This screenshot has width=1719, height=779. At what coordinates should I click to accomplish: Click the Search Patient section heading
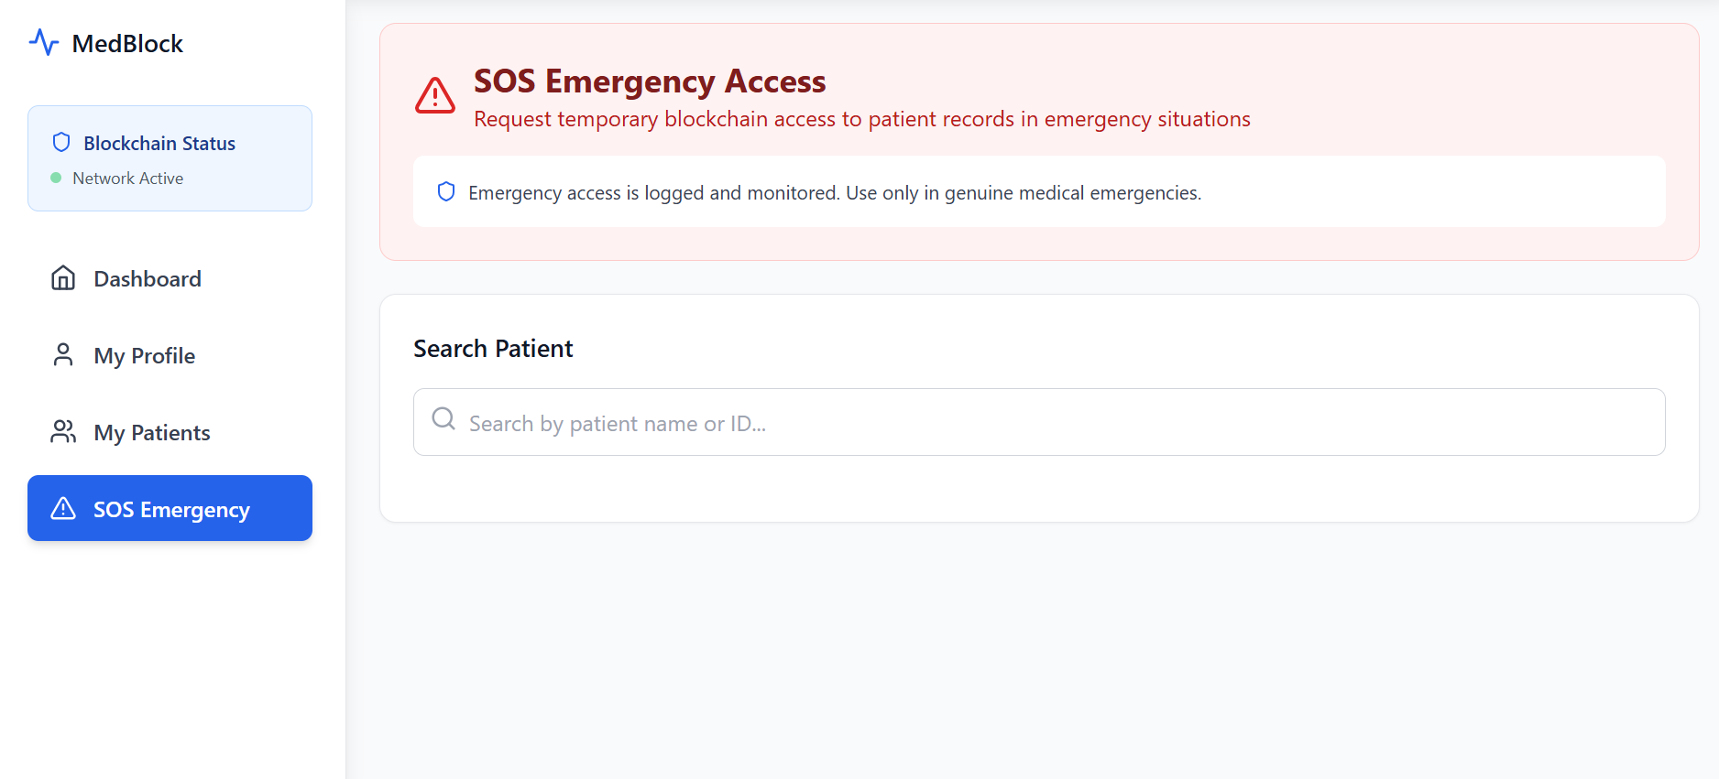point(493,348)
